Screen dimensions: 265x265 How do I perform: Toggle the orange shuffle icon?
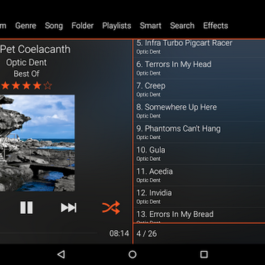coord(111,207)
